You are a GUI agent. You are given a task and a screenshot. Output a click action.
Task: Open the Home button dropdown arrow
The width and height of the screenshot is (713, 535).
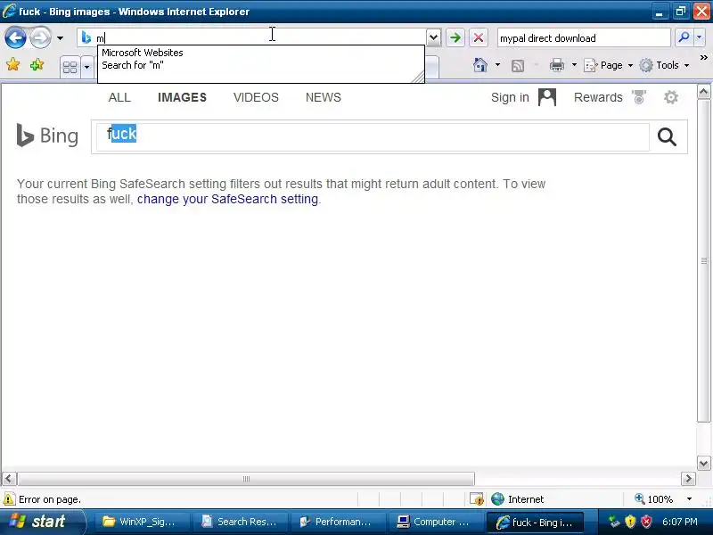pyautogui.click(x=497, y=65)
